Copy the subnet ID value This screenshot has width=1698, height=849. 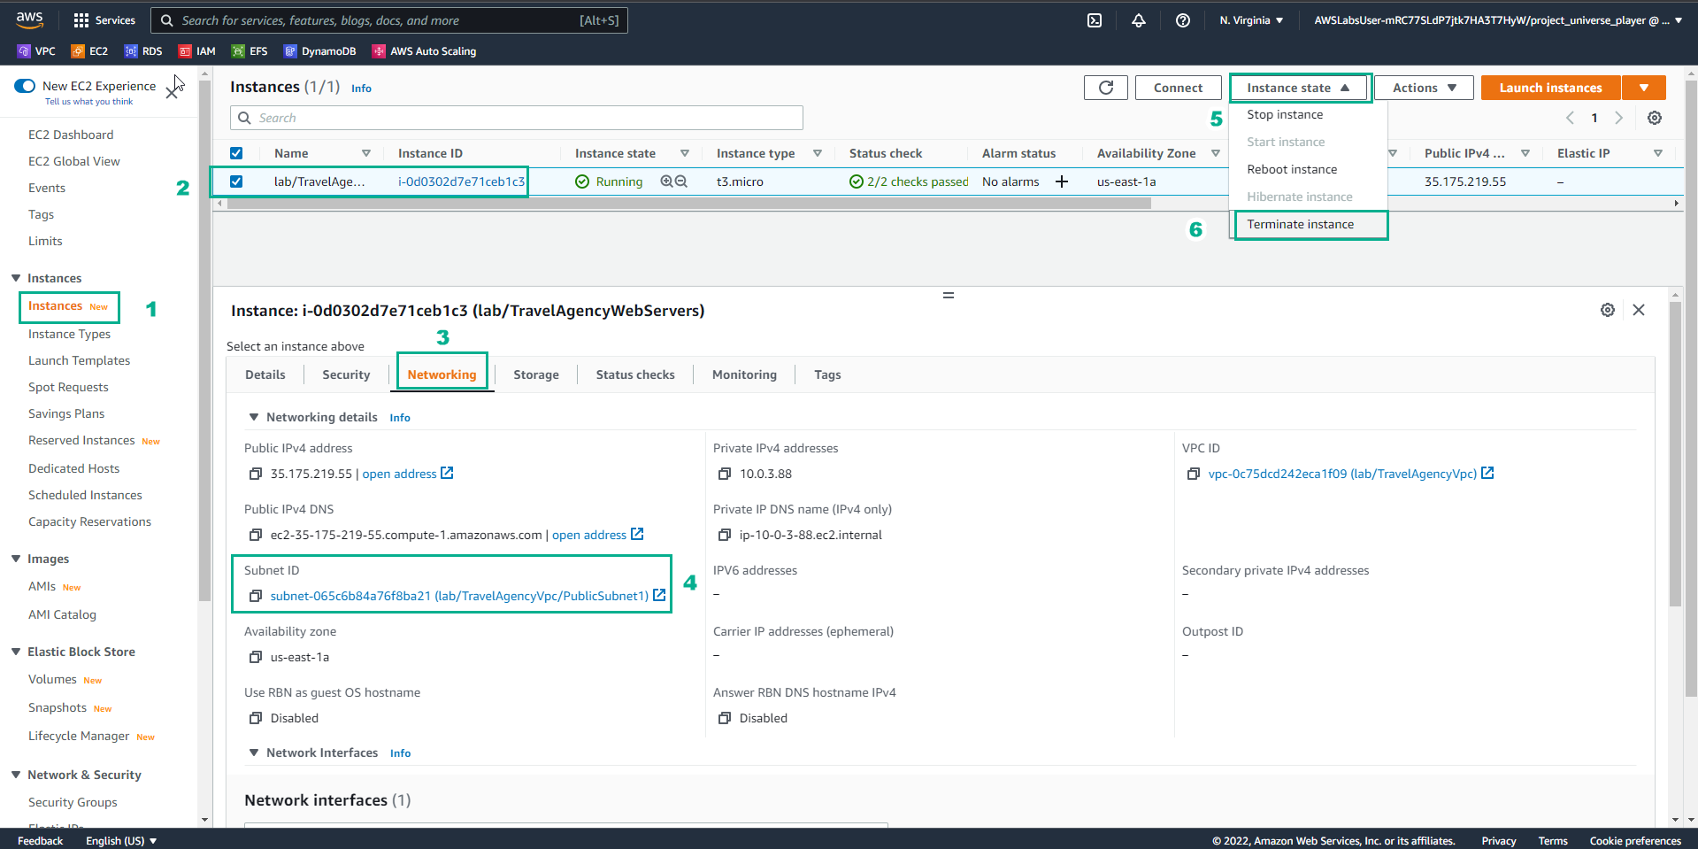256,596
